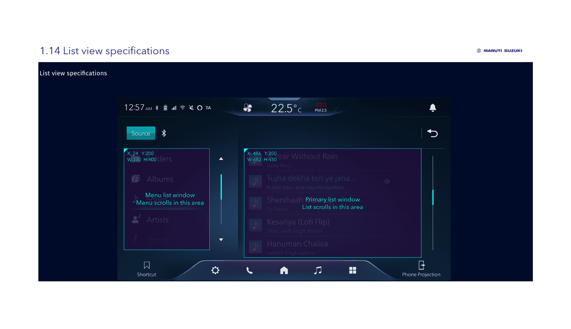
Task: Select Artists in the menu list
Action: point(158,220)
